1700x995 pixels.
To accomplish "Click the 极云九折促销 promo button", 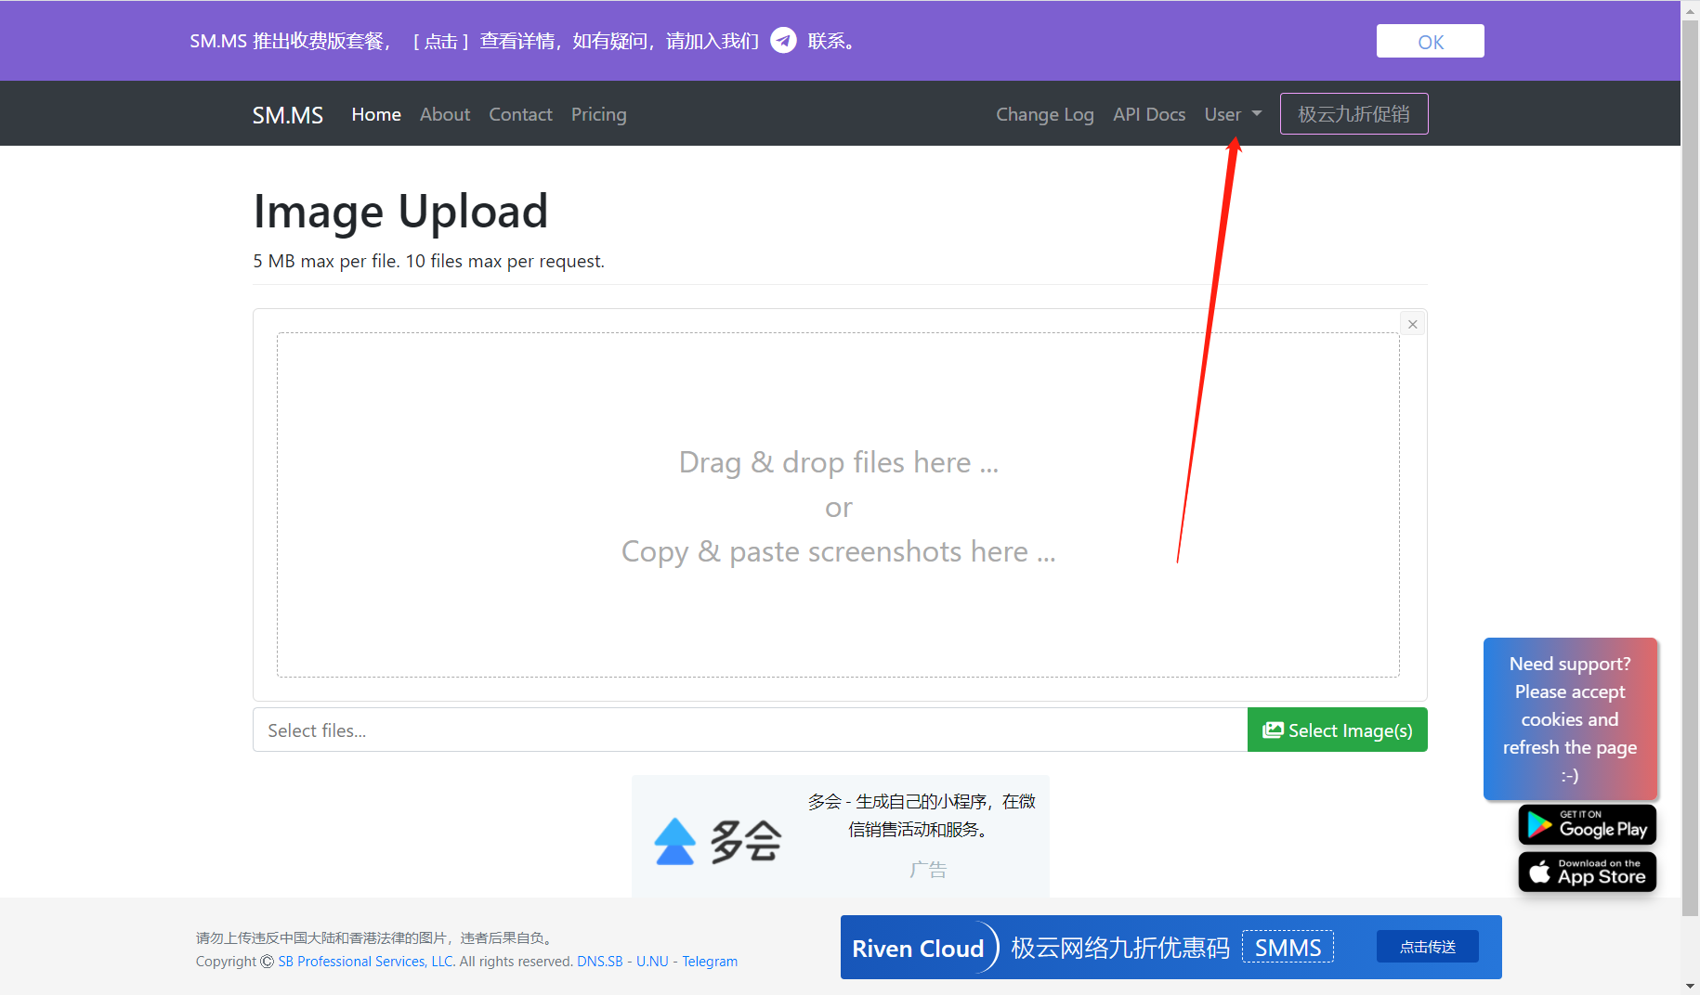I will pos(1353,113).
